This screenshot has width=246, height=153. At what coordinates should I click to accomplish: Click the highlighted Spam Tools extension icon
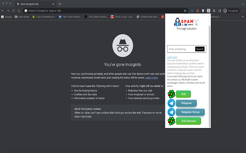208,11
